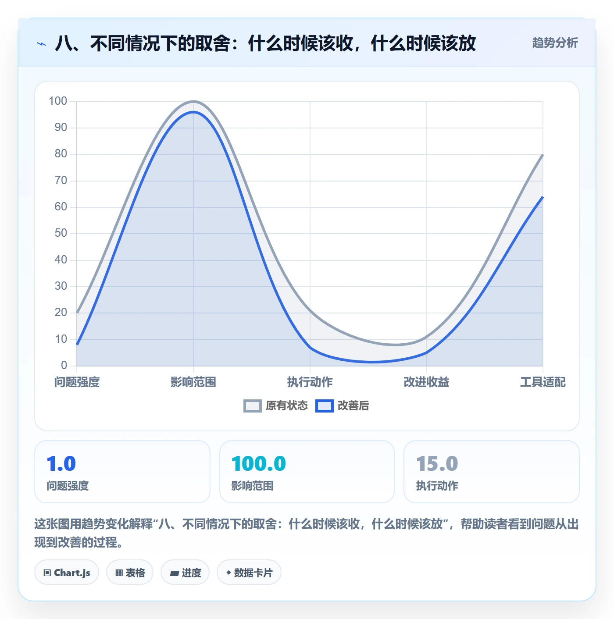Click the 原有状态 legend text
Screen dimensions: 614x619
(287, 406)
